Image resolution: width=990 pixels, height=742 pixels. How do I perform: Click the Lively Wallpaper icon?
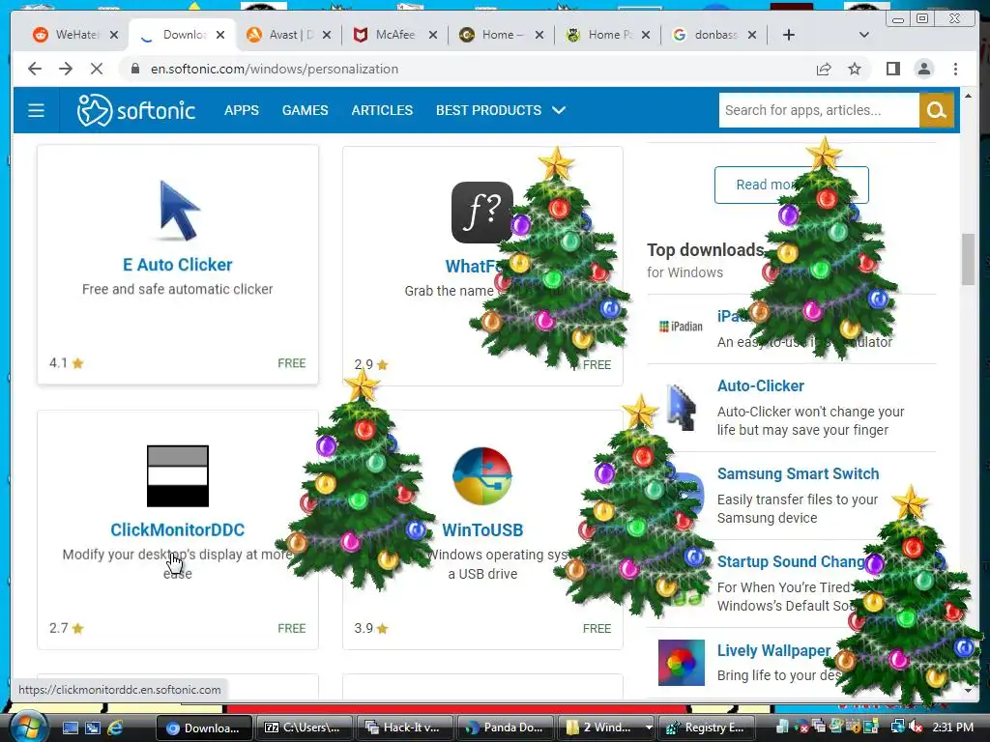pyautogui.click(x=682, y=663)
